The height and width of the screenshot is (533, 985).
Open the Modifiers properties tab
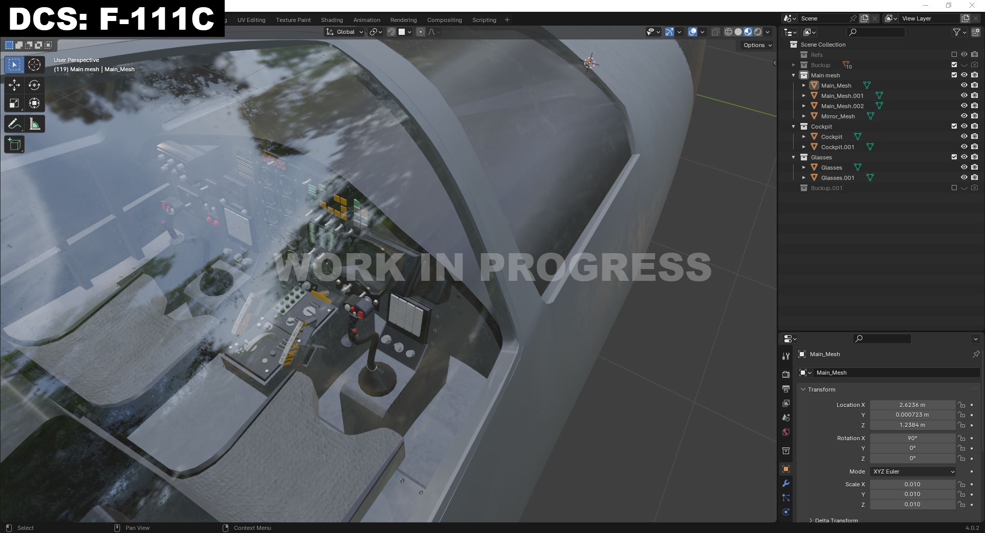coord(785,483)
